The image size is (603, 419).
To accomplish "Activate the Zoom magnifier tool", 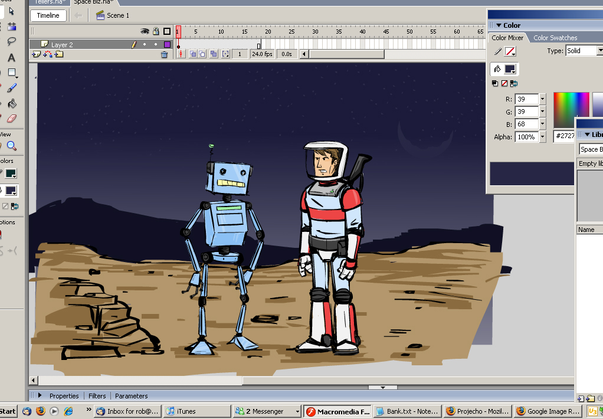I will pyautogui.click(x=11, y=146).
